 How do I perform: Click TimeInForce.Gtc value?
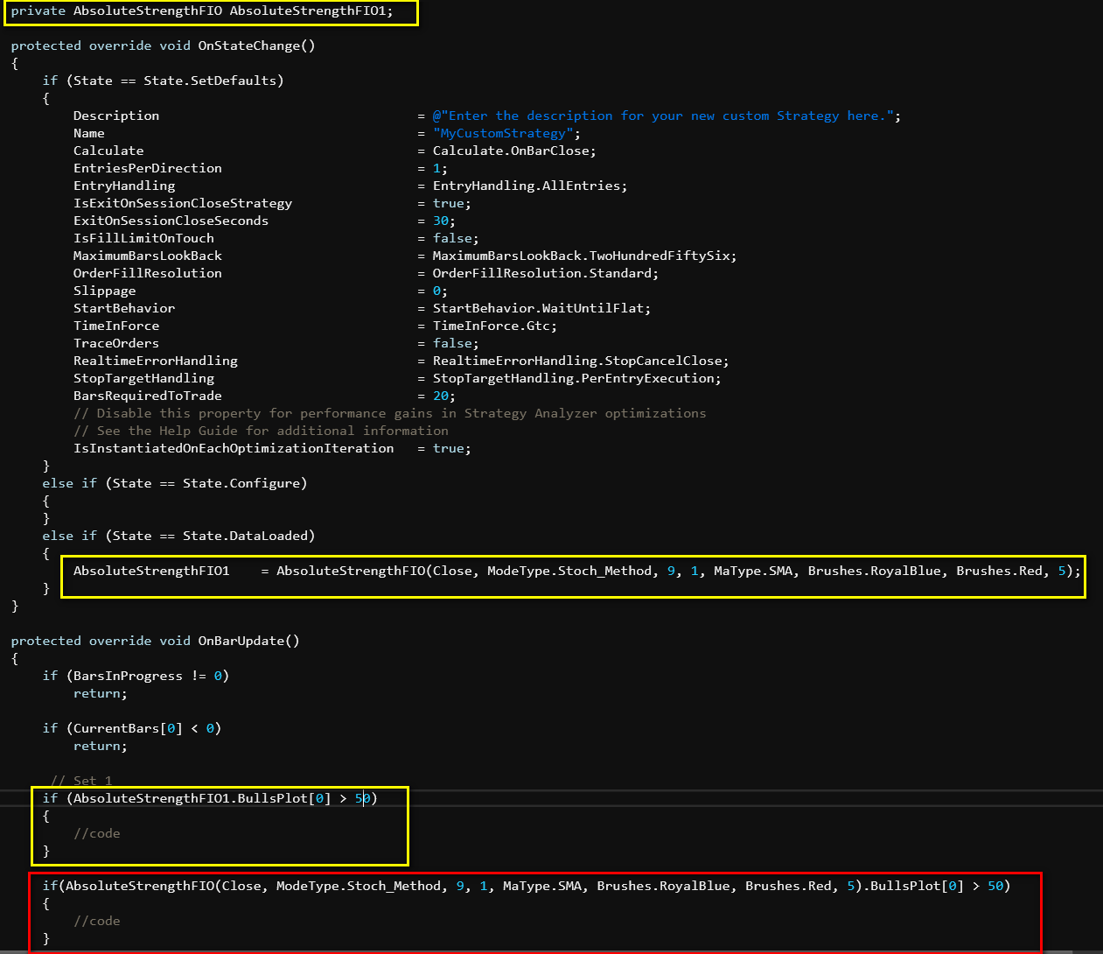[x=492, y=326]
